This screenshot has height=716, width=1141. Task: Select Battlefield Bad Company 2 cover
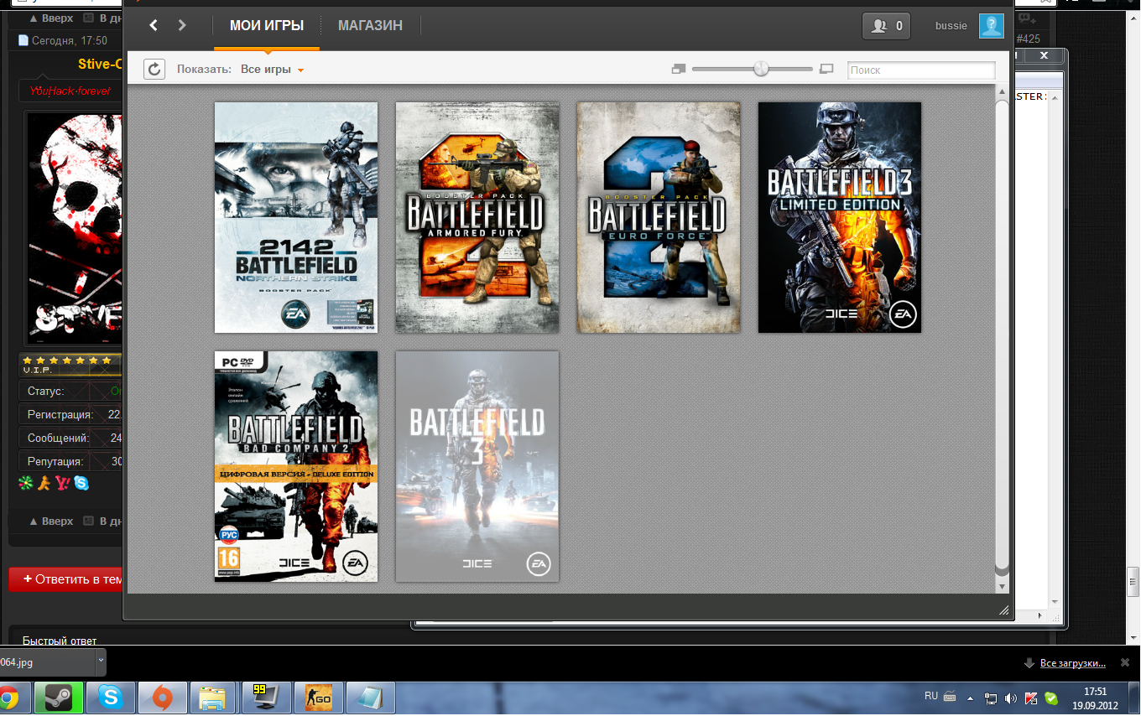pos(296,466)
